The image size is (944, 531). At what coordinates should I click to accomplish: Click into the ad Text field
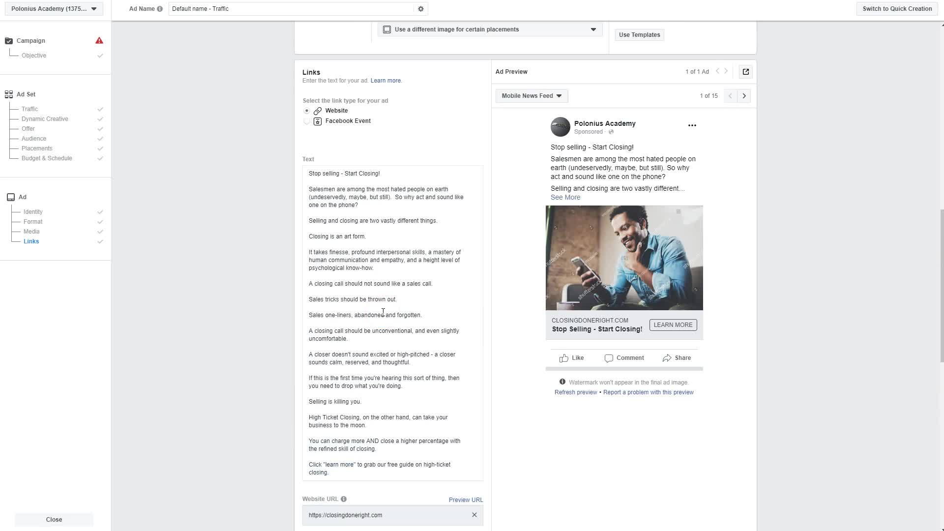coord(392,323)
